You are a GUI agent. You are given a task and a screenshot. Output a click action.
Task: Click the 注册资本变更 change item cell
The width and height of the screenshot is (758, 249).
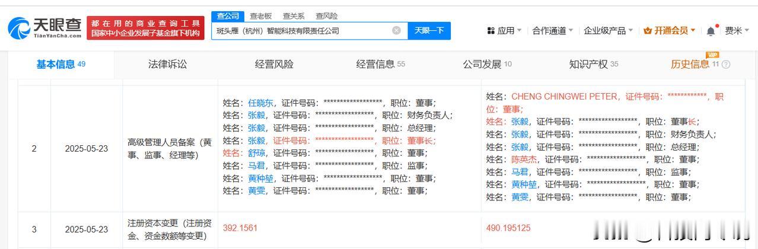click(170, 229)
